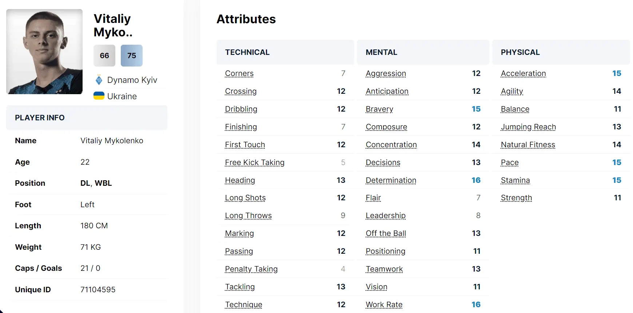The height and width of the screenshot is (313, 633).
Task: Click the 75 potential rating badge
Action: [132, 56]
